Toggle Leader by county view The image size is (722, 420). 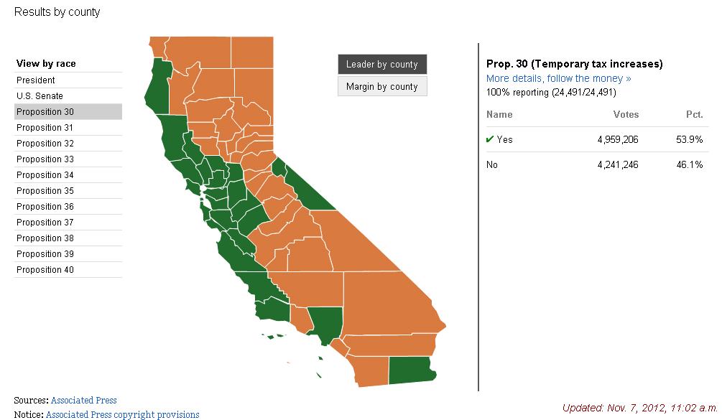382,64
